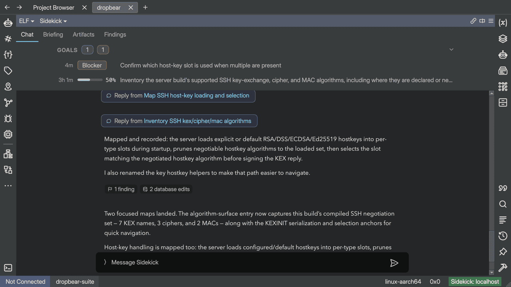
Task: Open the hash symbols panel in left sidebar
Action: 8,39
